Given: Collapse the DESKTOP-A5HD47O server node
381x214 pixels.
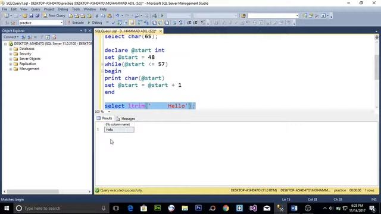Looking at the screenshot, I should [5, 44].
